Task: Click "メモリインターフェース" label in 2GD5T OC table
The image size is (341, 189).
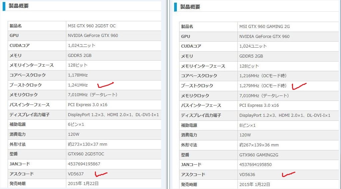Action: click(x=32, y=65)
